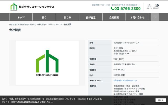Call the header number 03-5766-2300
The image size is (168, 105).
127,8
